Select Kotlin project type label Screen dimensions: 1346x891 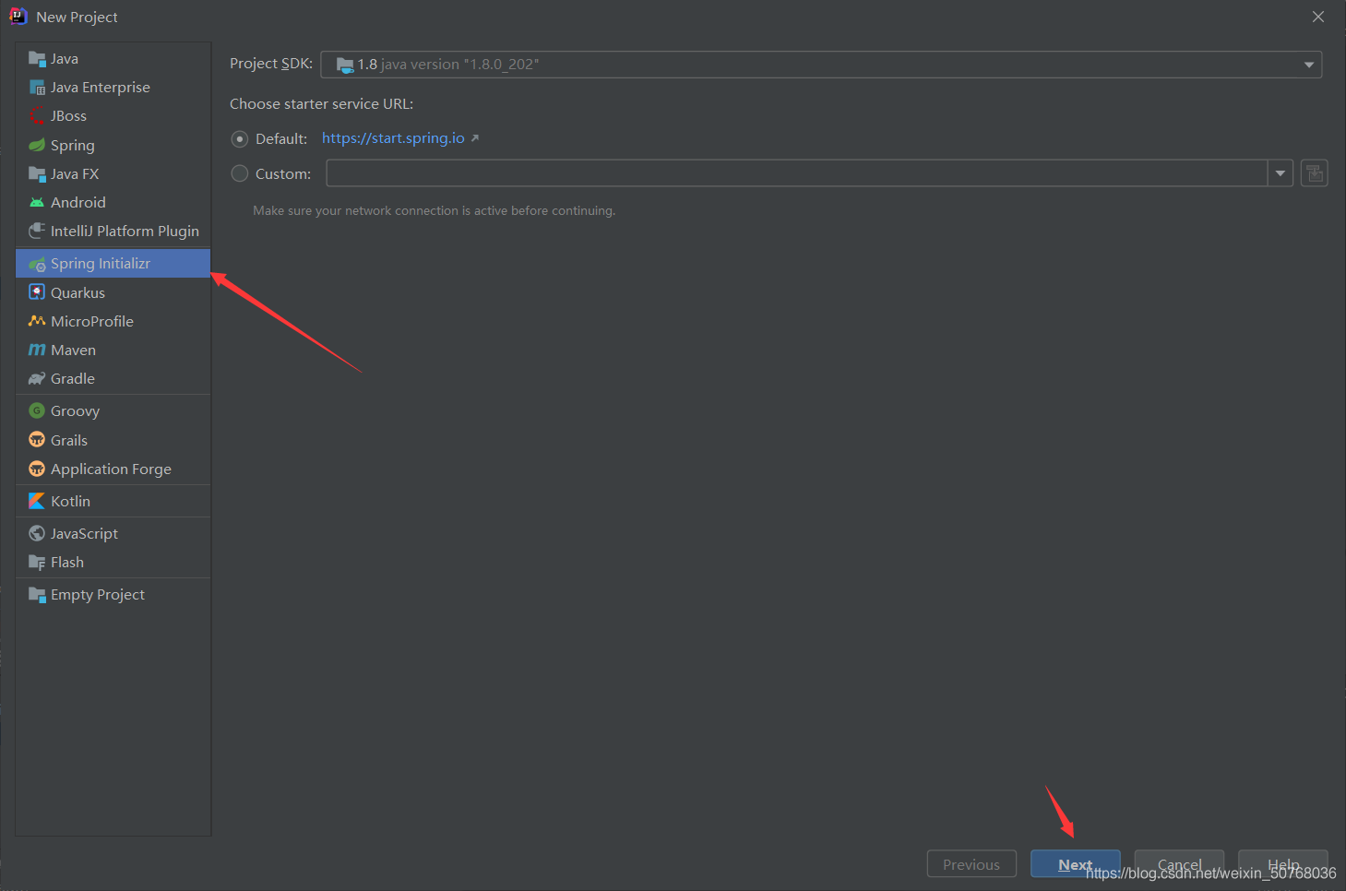pos(71,502)
